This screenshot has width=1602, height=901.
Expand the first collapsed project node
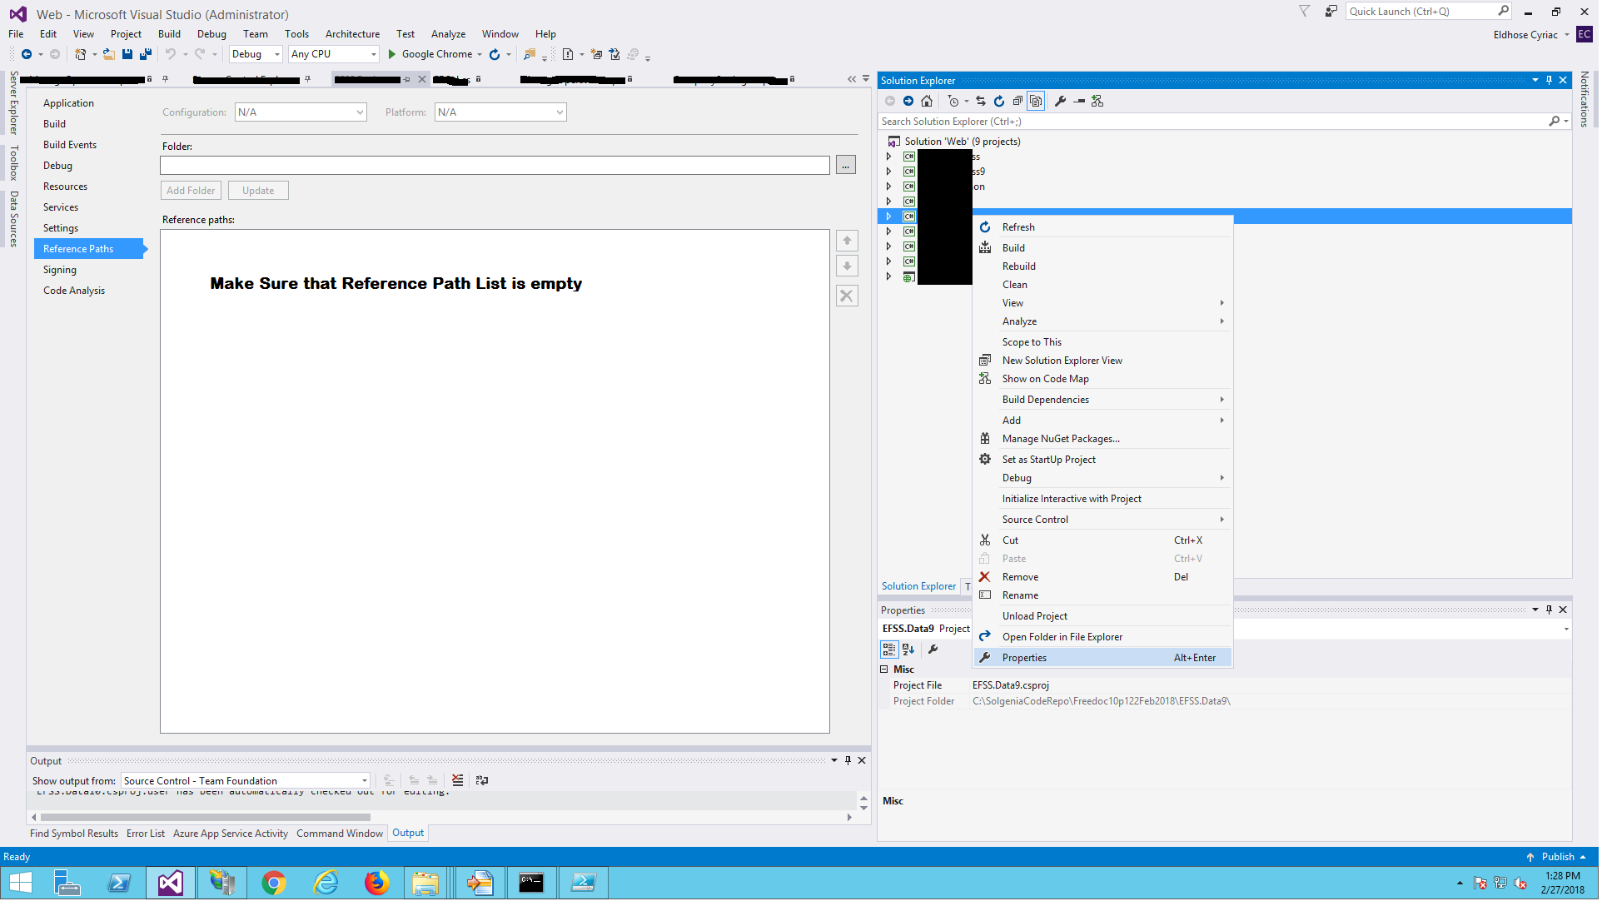889,155
